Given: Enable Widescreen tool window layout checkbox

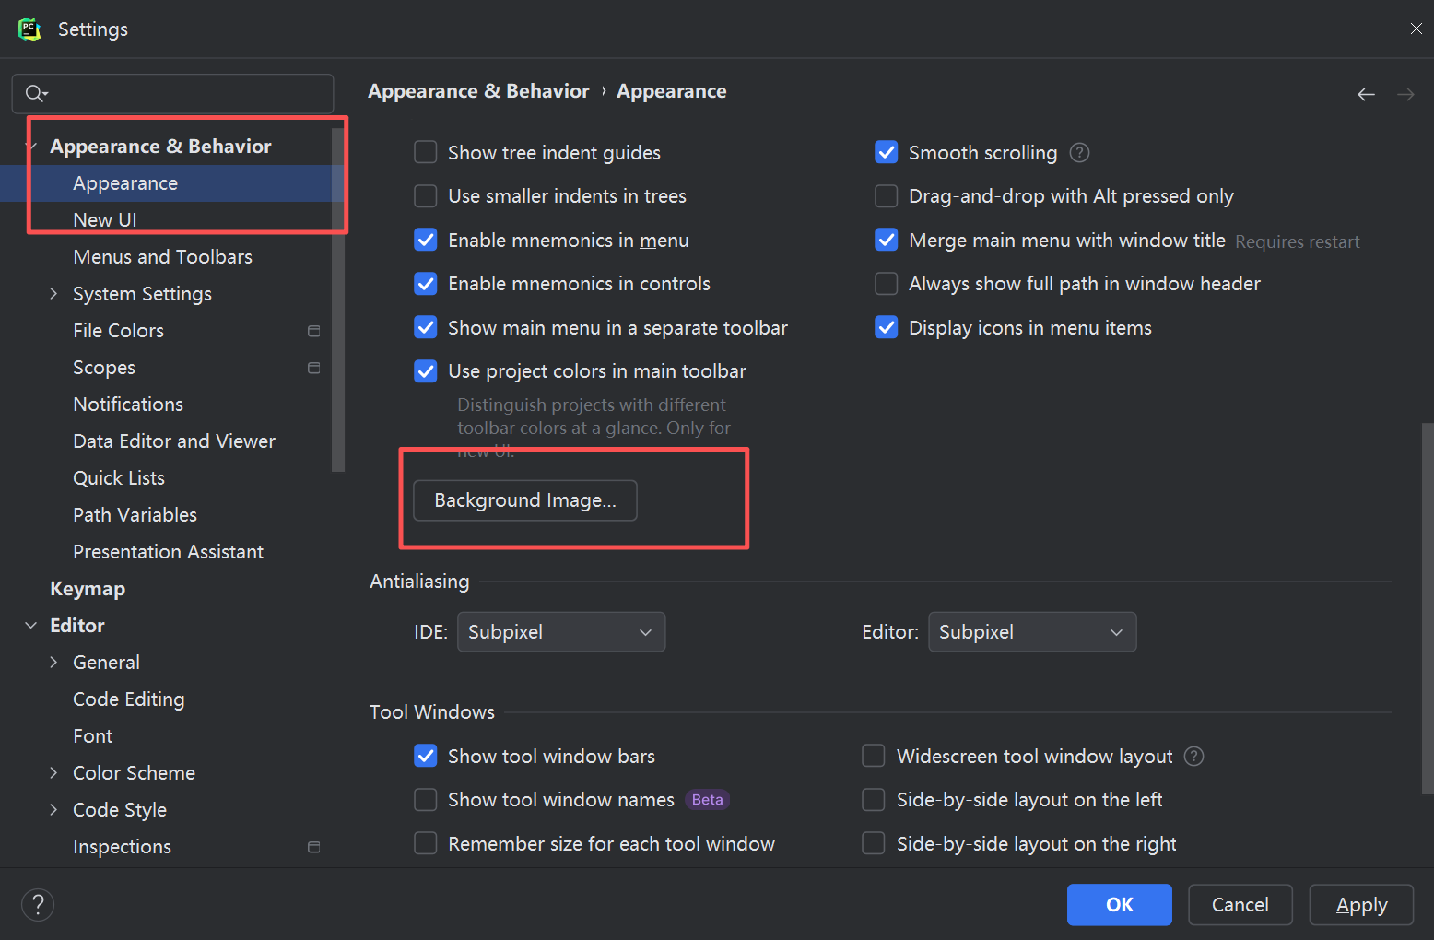Looking at the screenshot, I should [873, 756].
